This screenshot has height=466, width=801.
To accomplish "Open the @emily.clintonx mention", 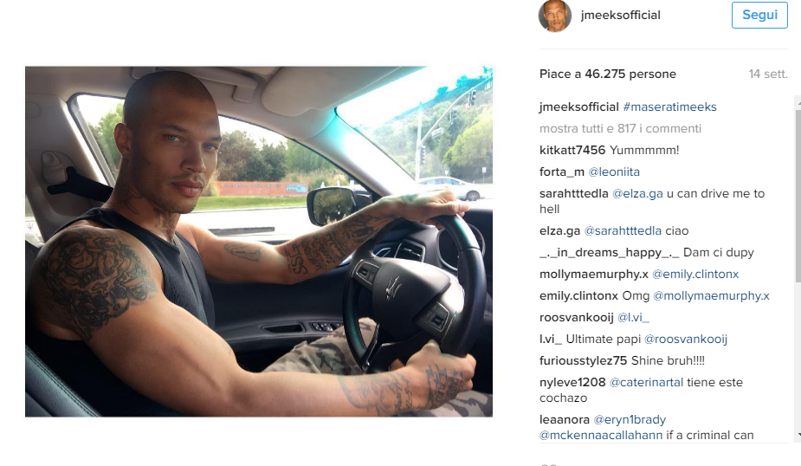I will pos(695,275).
